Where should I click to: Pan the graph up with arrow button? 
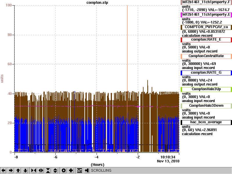(18, 171)
